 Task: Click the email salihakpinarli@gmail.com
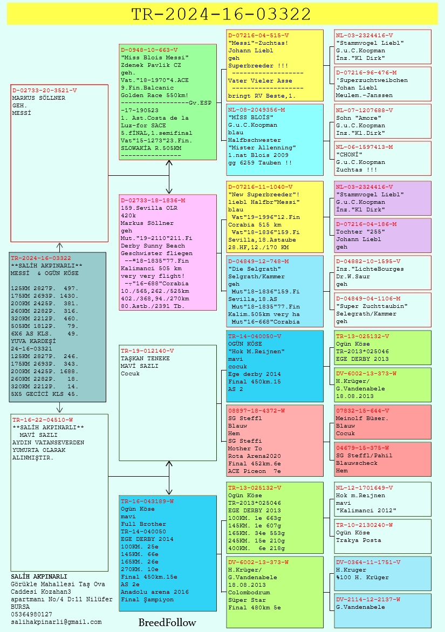click(x=56, y=622)
